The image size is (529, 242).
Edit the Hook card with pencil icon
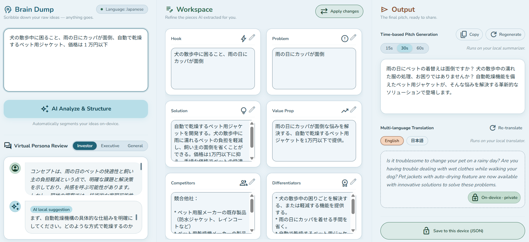point(252,37)
